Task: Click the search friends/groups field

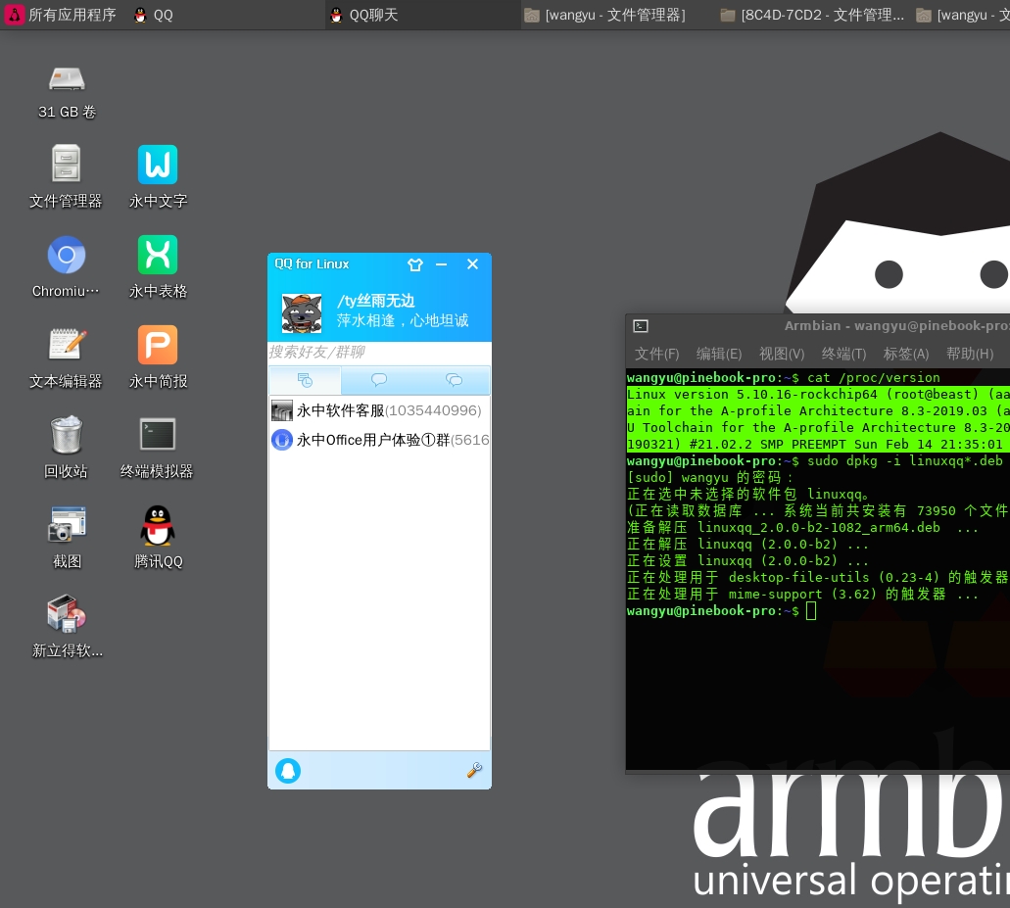Action: click(x=379, y=352)
